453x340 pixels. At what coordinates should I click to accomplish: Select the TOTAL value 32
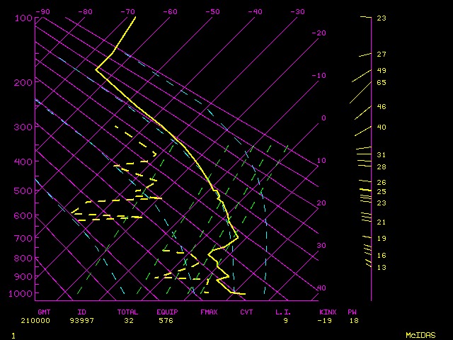[129, 320]
